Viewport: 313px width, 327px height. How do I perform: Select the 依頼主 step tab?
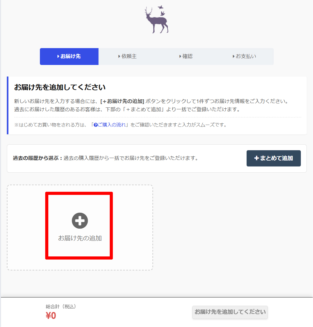coord(128,57)
